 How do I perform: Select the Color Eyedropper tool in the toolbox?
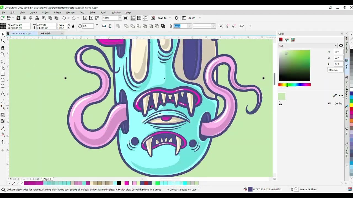3,128
